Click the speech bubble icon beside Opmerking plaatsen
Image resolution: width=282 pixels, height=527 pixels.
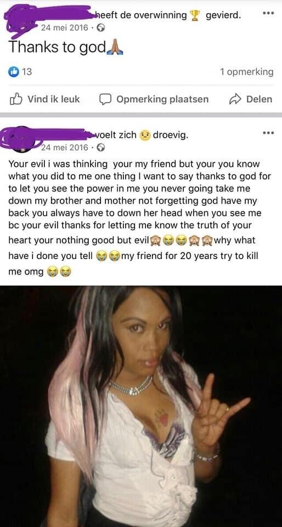click(105, 99)
